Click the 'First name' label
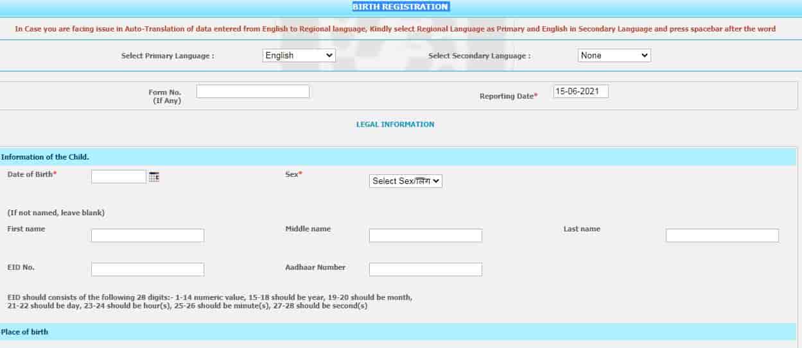The height and width of the screenshot is (348, 802). 26,229
